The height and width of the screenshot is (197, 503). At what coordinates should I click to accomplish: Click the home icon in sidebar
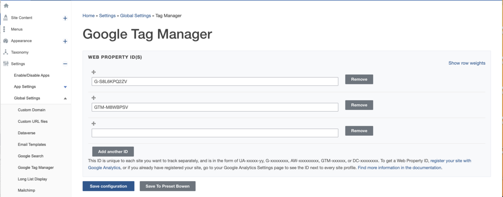coord(6,6)
